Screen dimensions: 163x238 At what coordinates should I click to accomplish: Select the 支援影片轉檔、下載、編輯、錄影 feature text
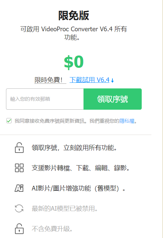point(81,168)
